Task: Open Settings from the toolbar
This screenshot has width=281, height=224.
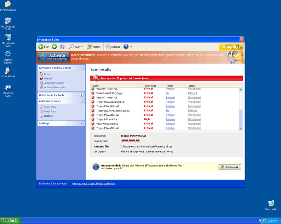Action: 113,47
